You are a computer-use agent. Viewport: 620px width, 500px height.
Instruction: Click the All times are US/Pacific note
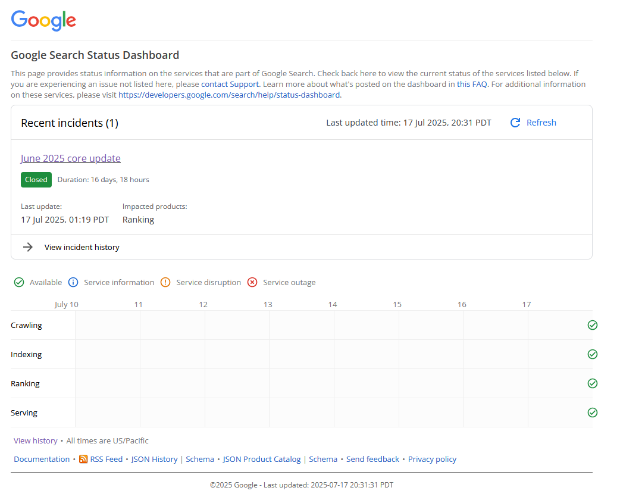click(107, 440)
